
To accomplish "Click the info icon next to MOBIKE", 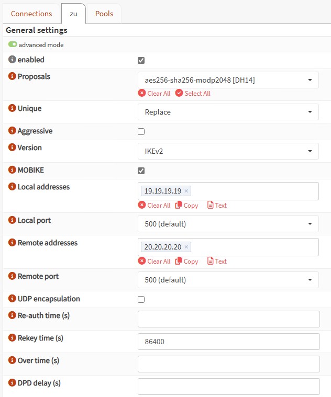I will click(x=13, y=171).
